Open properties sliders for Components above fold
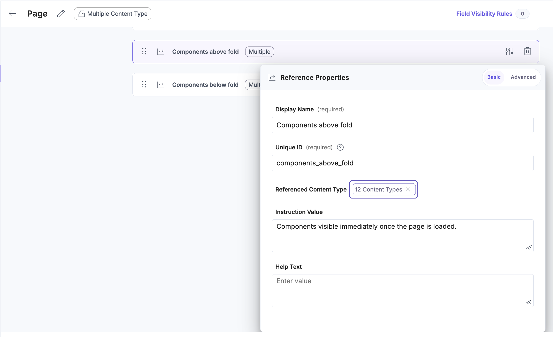The width and height of the screenshot is (553, 337). tap(509, 51)
